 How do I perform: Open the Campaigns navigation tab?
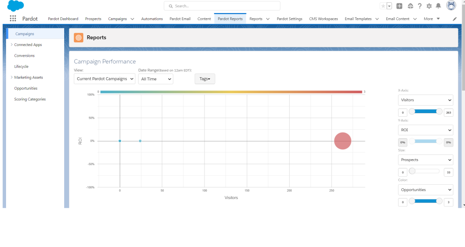(x=118, y=19)
